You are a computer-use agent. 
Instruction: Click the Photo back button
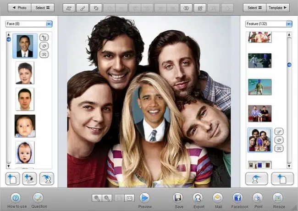tap(19, 8)
